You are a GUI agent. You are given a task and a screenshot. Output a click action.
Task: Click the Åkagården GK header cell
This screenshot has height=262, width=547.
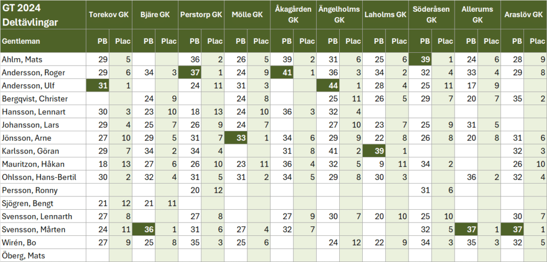293,15
